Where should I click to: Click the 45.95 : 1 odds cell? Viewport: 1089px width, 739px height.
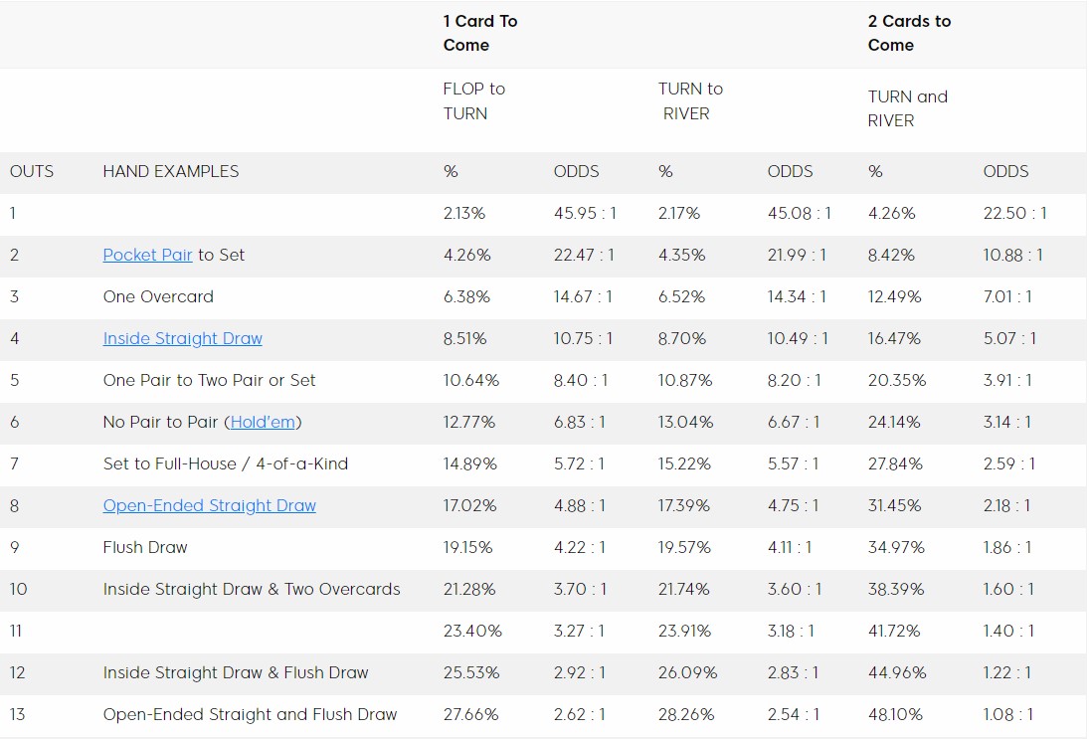point(585,213)
